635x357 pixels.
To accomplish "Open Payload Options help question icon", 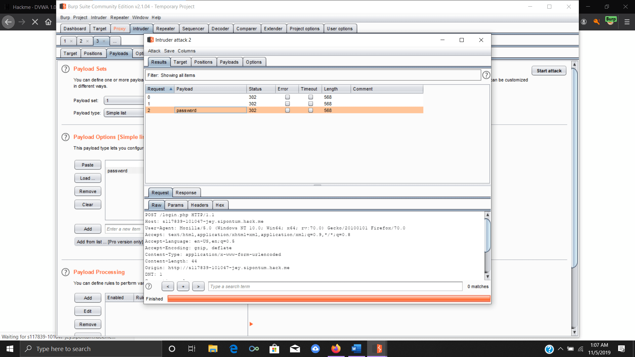I will coord(65,137).
